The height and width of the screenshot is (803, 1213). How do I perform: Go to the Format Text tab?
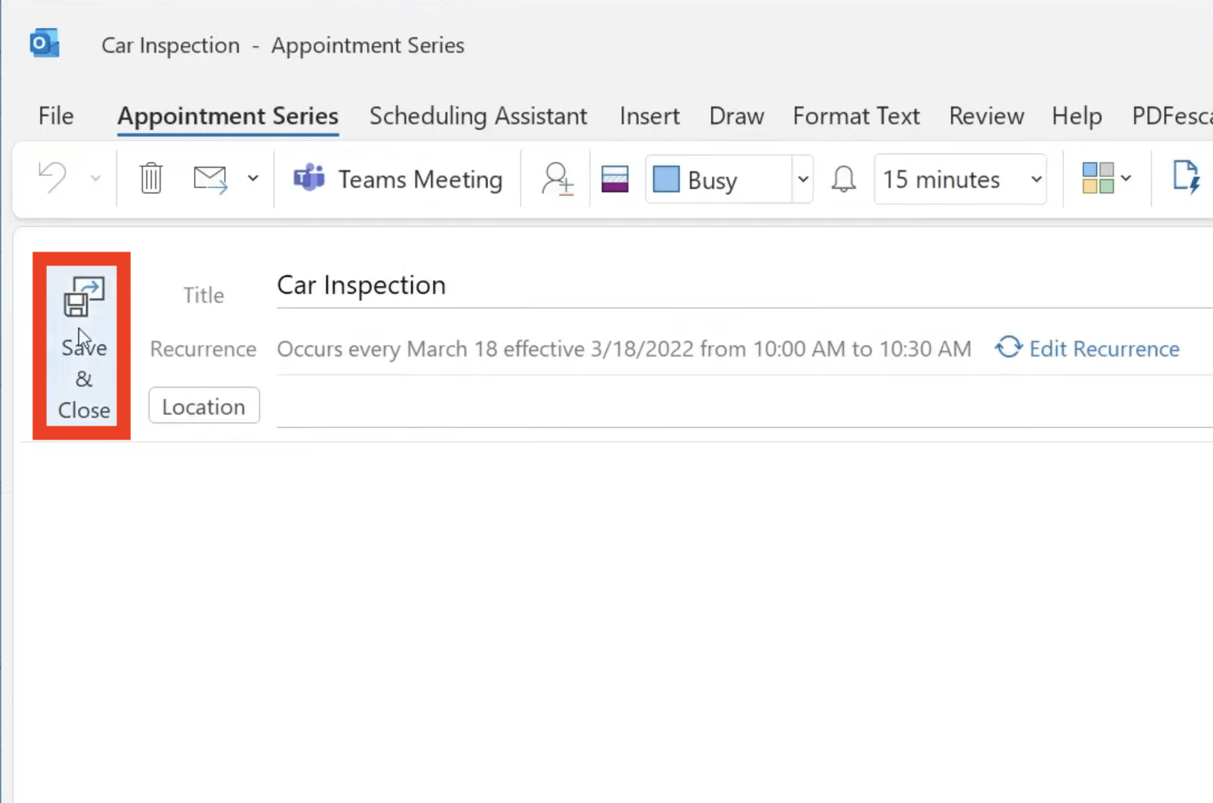click(856, 116)
